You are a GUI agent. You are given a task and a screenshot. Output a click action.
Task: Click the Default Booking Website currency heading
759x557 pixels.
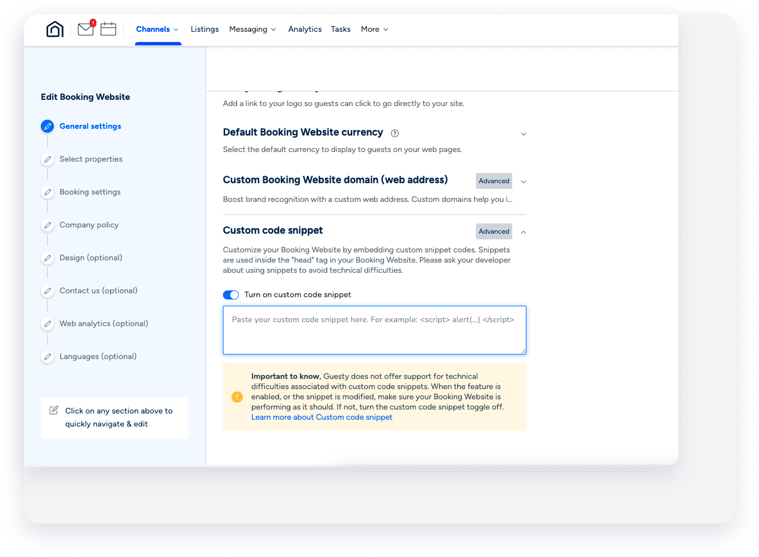tap(303, 132)
